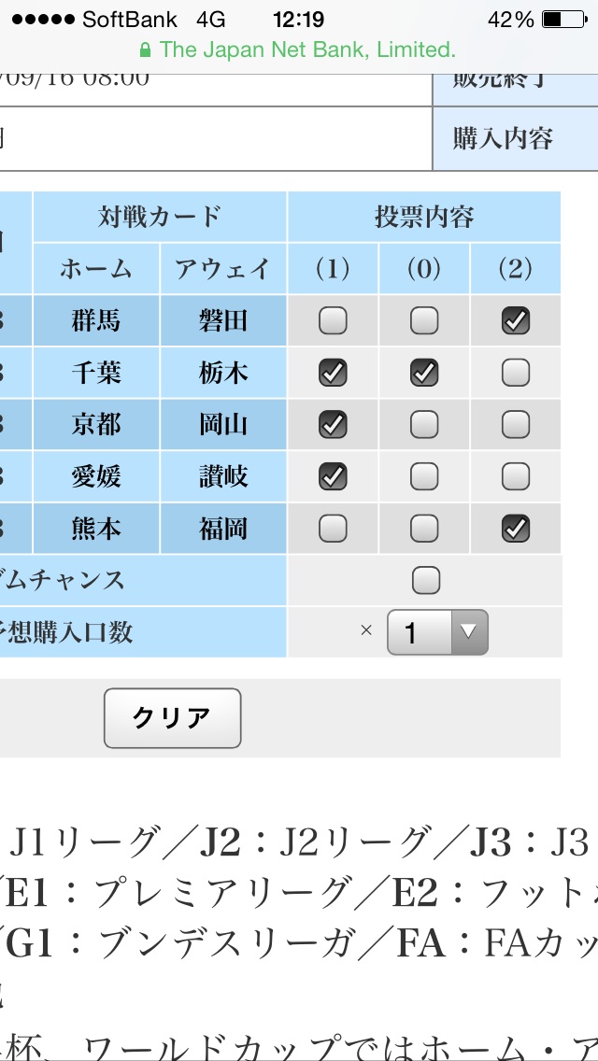Uncheck home win (1) for 京都 vs 岡山

coord(333,425)
